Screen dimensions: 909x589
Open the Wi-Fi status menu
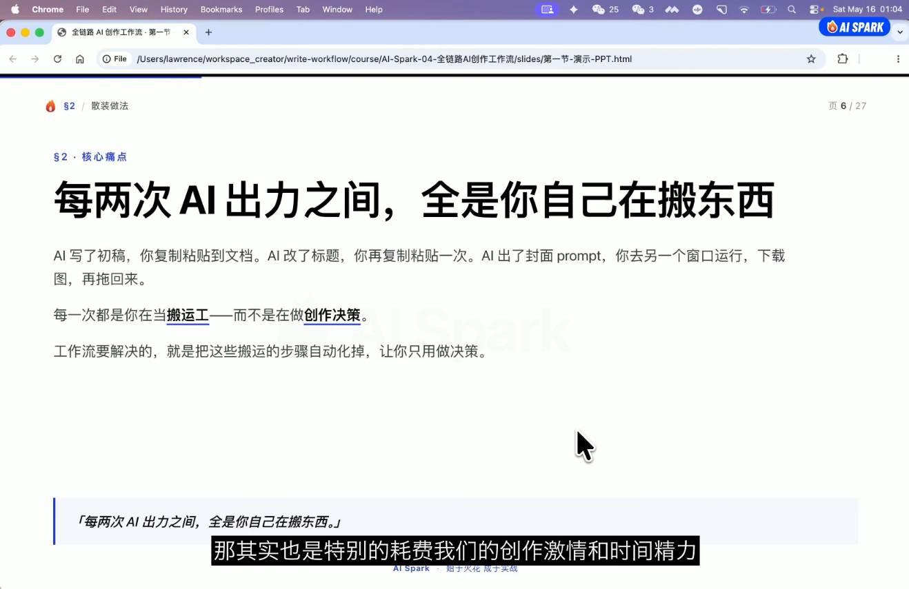pos(744,10)
